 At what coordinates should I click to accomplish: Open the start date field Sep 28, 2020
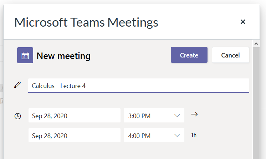coord(75,115)
